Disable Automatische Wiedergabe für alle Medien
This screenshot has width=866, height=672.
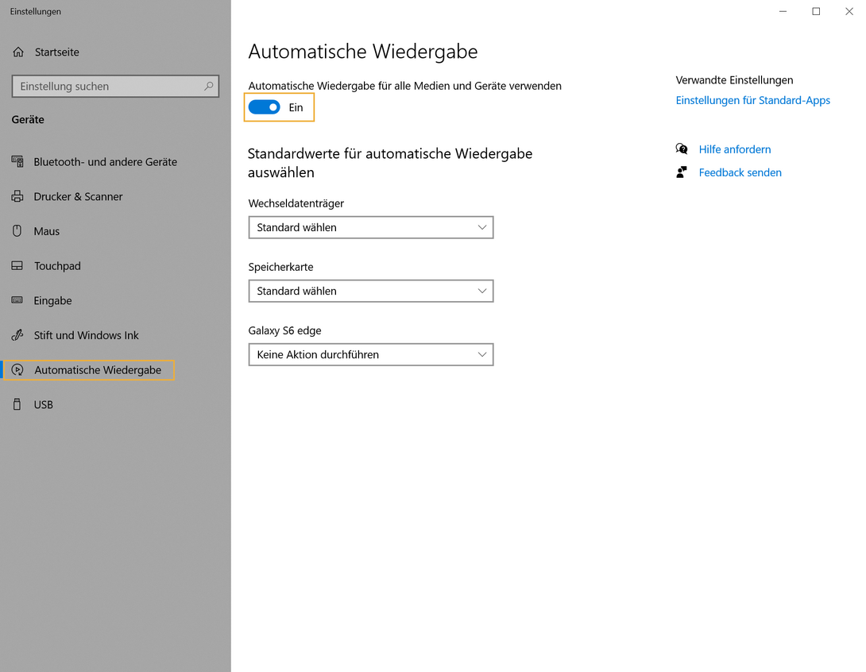click(x=263, y=106)
